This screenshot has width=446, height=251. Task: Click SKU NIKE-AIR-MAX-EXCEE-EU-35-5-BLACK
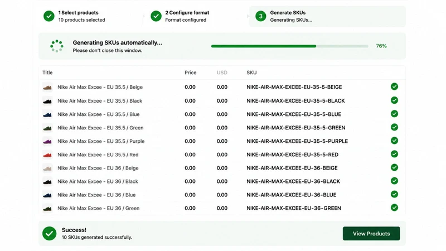pos(295,101)
